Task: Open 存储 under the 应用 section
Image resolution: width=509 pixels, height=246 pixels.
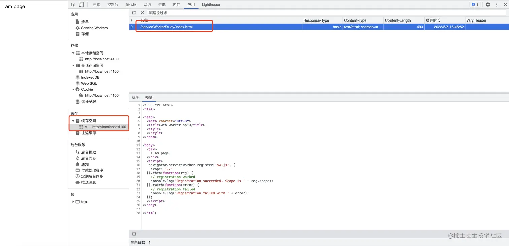Action: pos(85,34)
